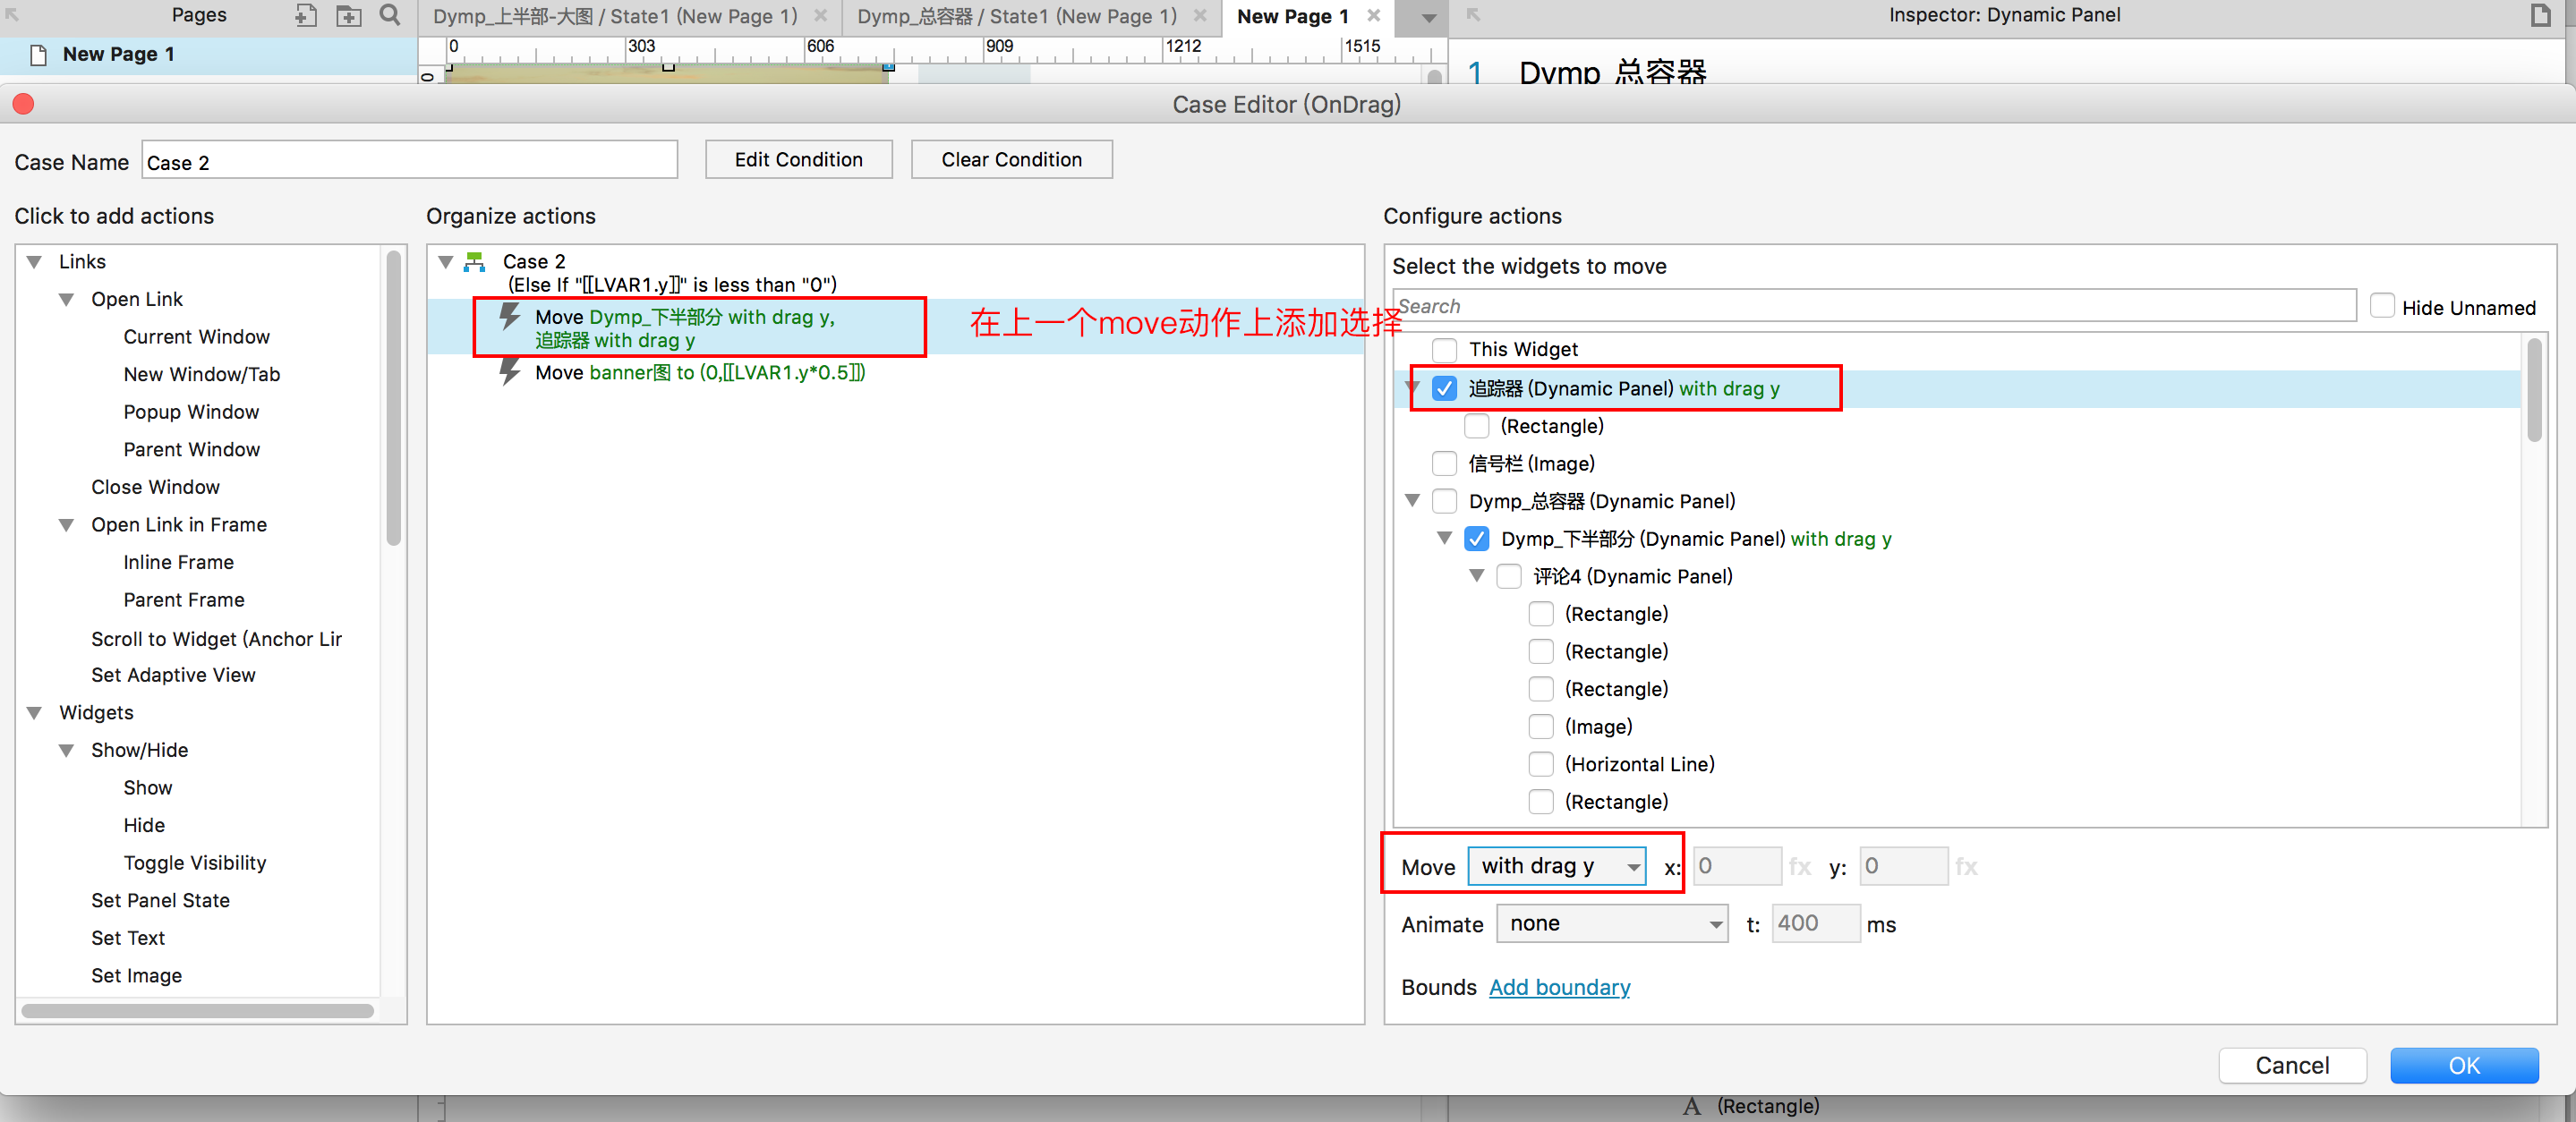
Task: Click the fx button beside x field
Action: click(1799, 867)
